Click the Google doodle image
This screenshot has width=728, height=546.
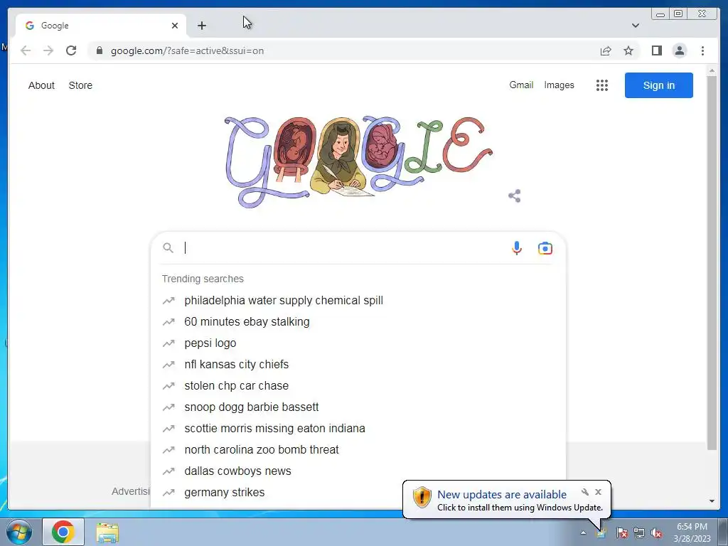358,161
